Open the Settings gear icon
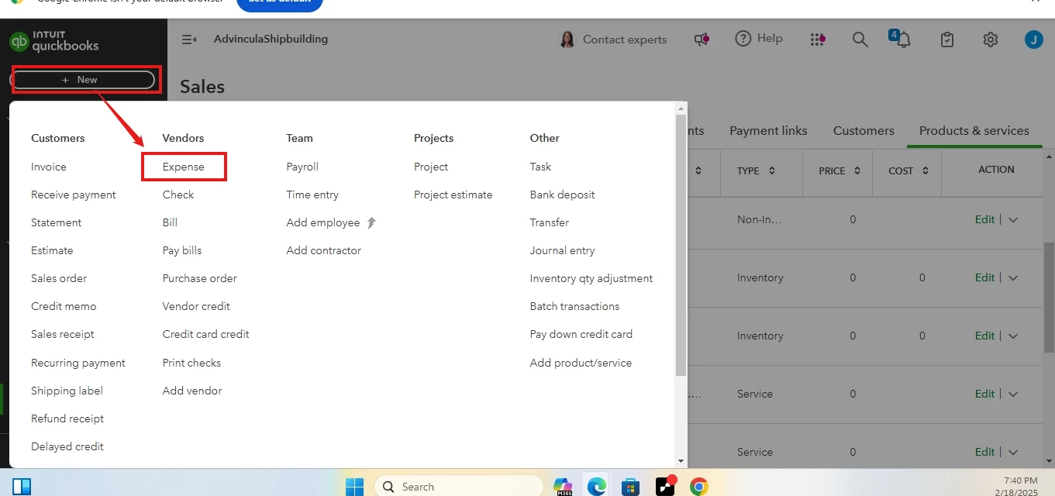 pos(990,40)
